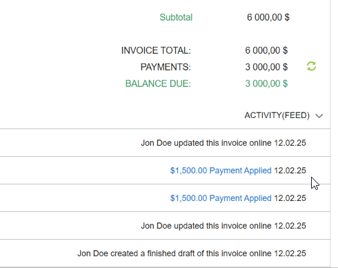This screenshot has height=268, width=338.
Task: Click the INVOICE TOTAL label
Action: tap(156, 50)
